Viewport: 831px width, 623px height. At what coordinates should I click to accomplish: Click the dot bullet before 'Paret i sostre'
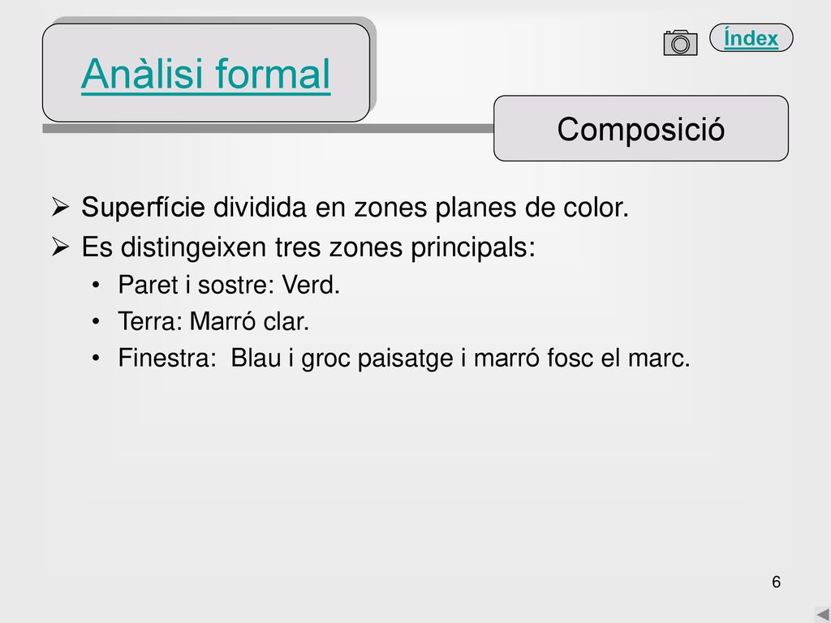(96, 285)
